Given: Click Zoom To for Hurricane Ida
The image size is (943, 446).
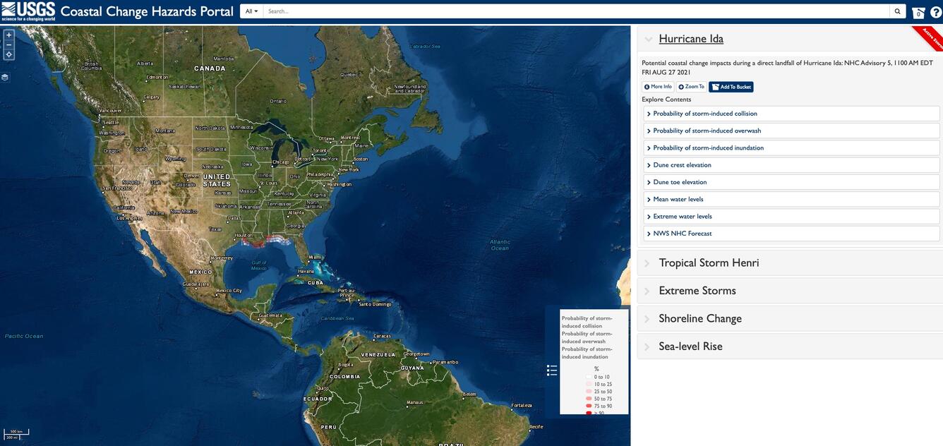Looking at the screenshot, I should (691, 85).
